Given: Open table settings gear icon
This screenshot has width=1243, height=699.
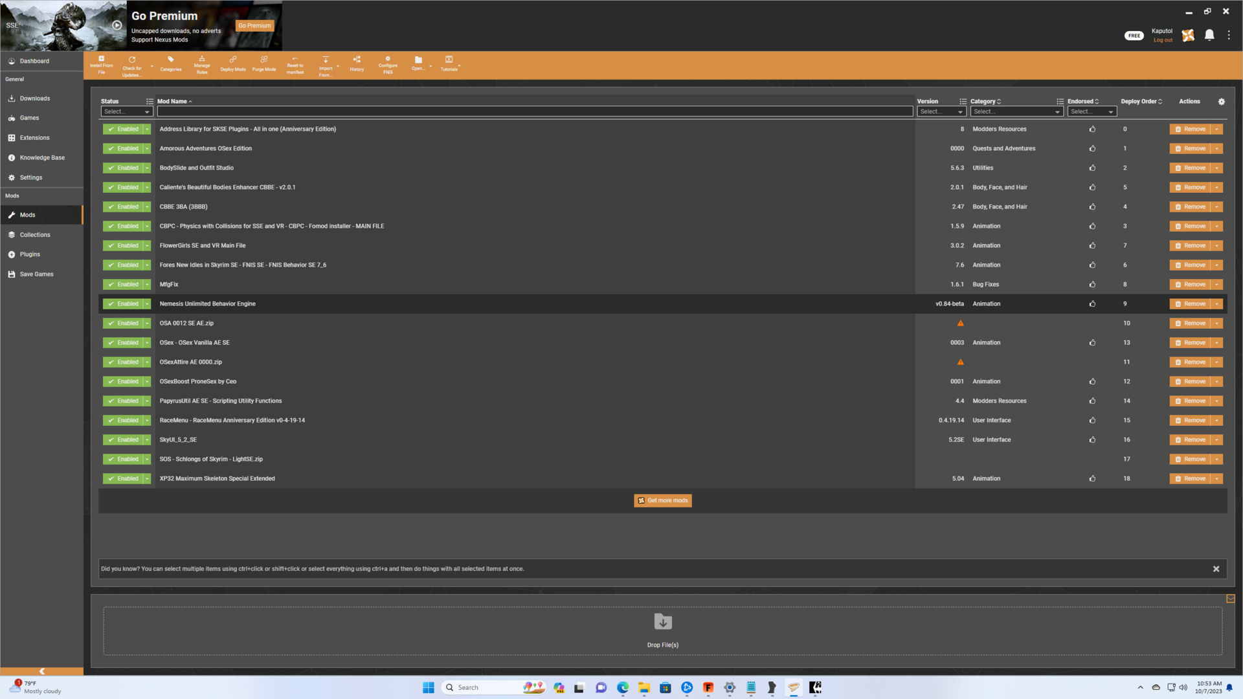Looking at the screenshot, I should (x=1222, y=102).
